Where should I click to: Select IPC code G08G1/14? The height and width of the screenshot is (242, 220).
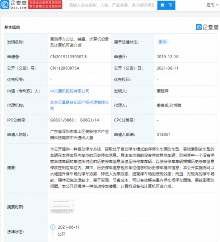tap(89, 120)
